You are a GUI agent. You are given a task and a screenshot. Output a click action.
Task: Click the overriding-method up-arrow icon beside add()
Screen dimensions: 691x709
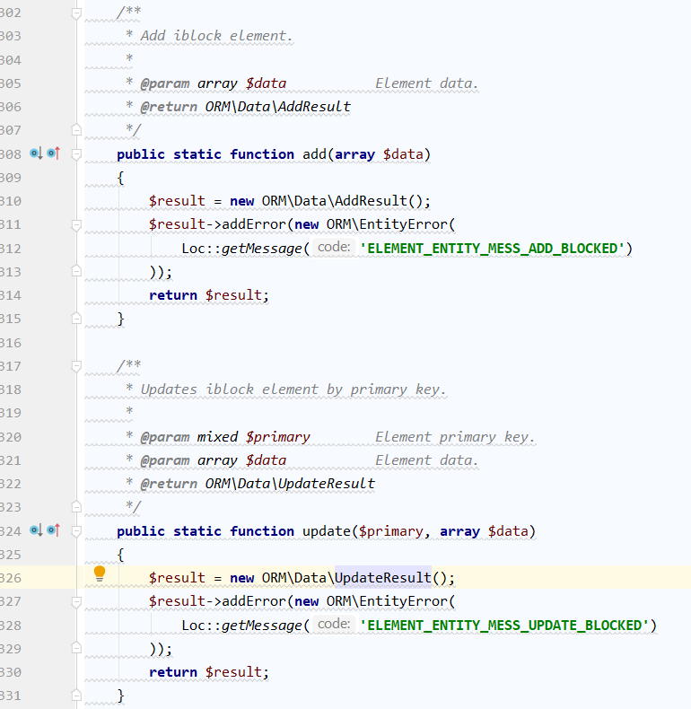point(53,153)
